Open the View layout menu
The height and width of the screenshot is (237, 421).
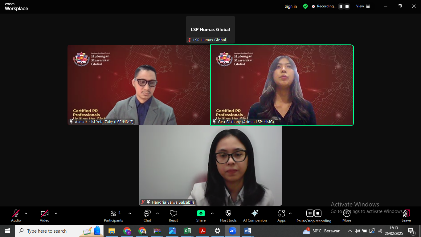click(363, 6)
